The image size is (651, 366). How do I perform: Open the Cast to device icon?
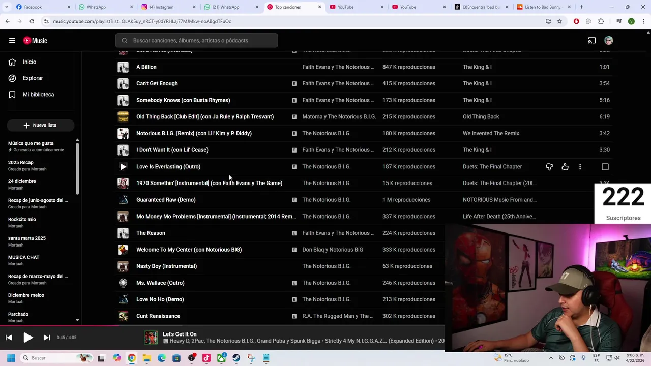tap(592, 41)
